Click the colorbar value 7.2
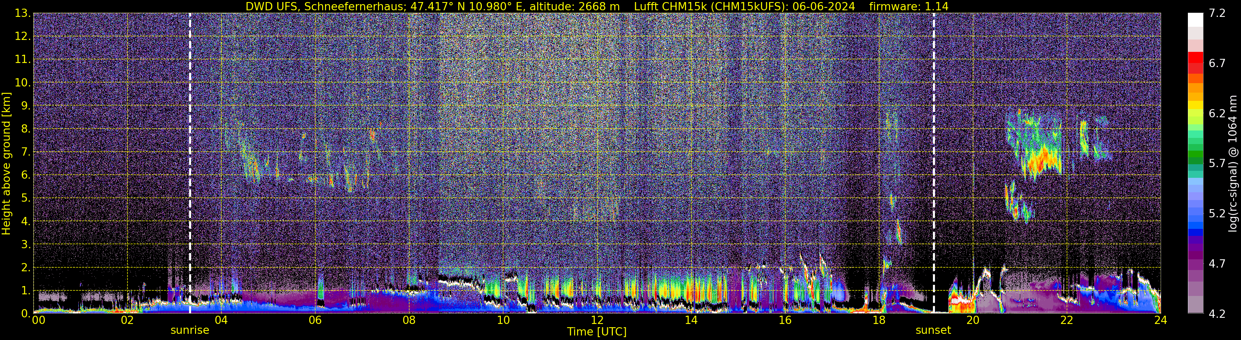Viewport: 1241px width, 340px height. [x=1217, y=14]
